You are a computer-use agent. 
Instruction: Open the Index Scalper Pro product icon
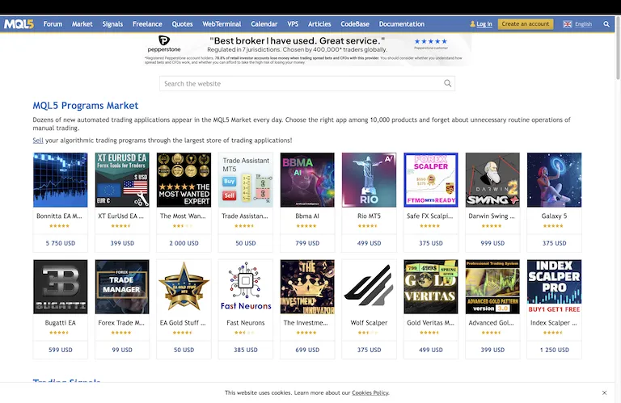click(554, 287)
